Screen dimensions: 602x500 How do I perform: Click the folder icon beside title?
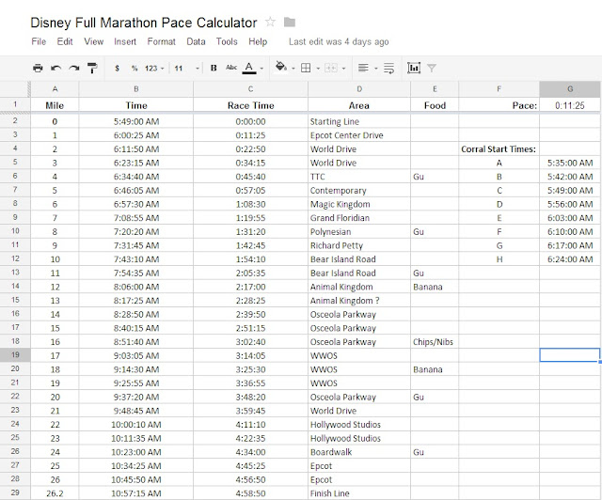click(x=290, y=23)
